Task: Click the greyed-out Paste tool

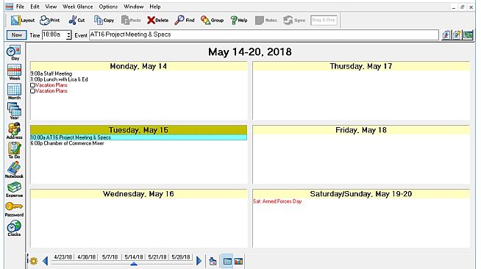Action: 131,21
